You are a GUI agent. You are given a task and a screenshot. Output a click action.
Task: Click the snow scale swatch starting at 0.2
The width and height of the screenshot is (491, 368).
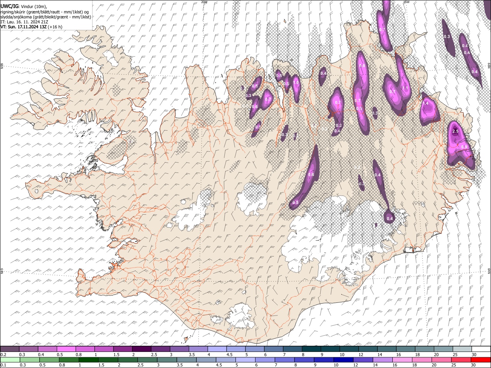(10, 349)
